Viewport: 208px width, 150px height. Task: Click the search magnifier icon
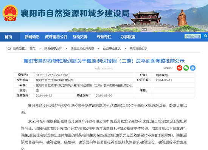(205, 36)
